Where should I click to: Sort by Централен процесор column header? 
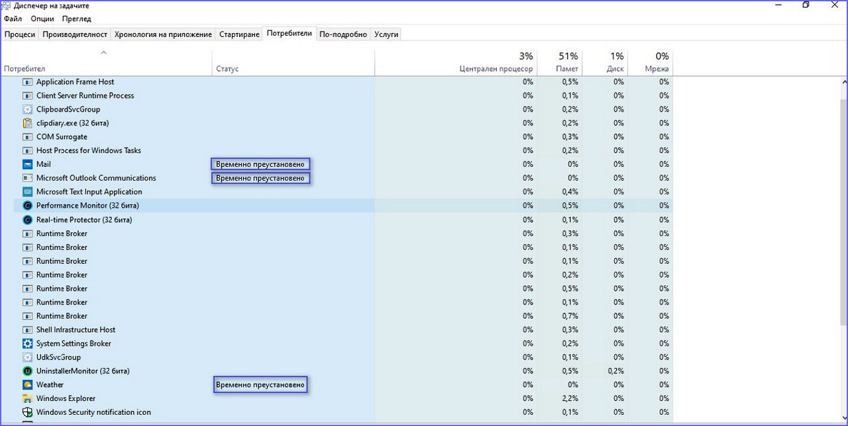click(456, 62)
